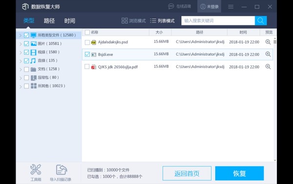Expand the 图片 tree node arrow

click(x=21, y=44)
